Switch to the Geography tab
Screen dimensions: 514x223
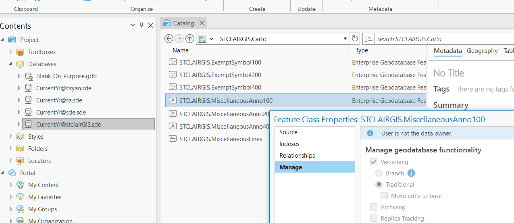(x=482, y=51)
